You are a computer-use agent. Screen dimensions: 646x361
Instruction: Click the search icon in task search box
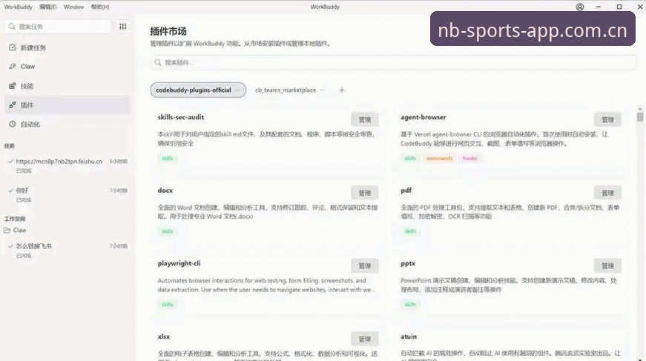(12, 27)
